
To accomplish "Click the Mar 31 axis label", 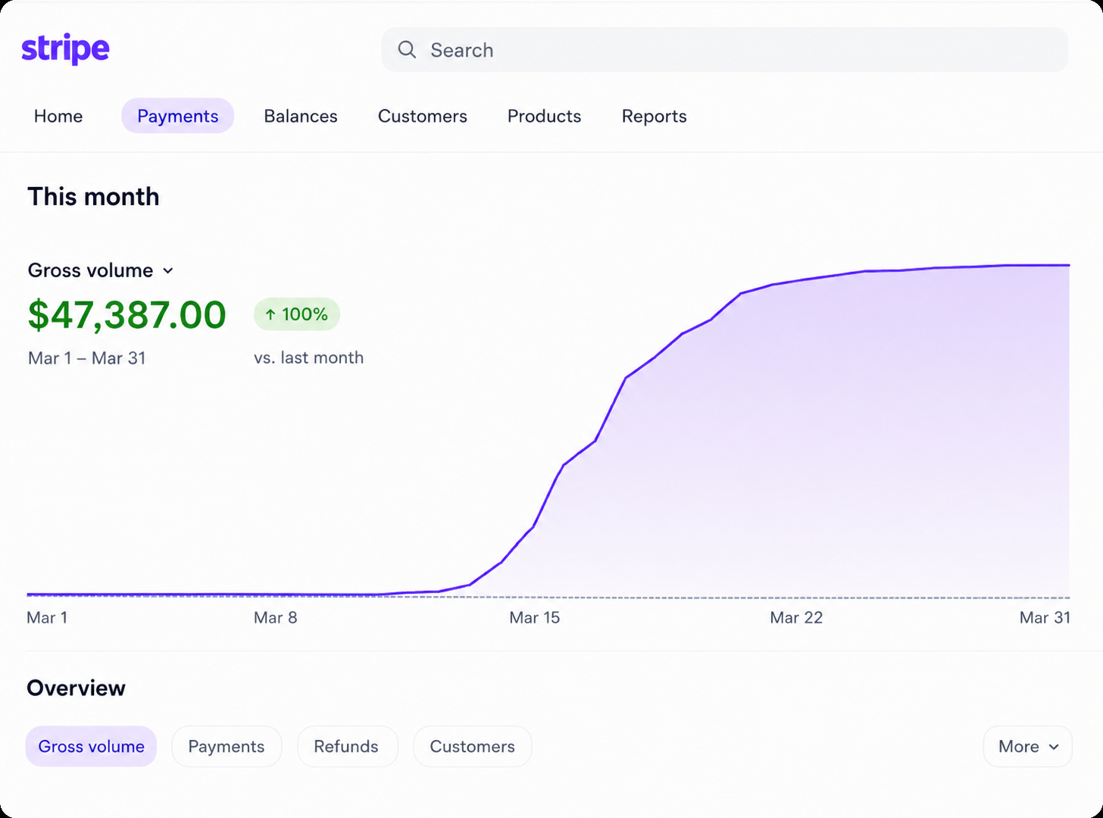I will (x=1045, y=617).
